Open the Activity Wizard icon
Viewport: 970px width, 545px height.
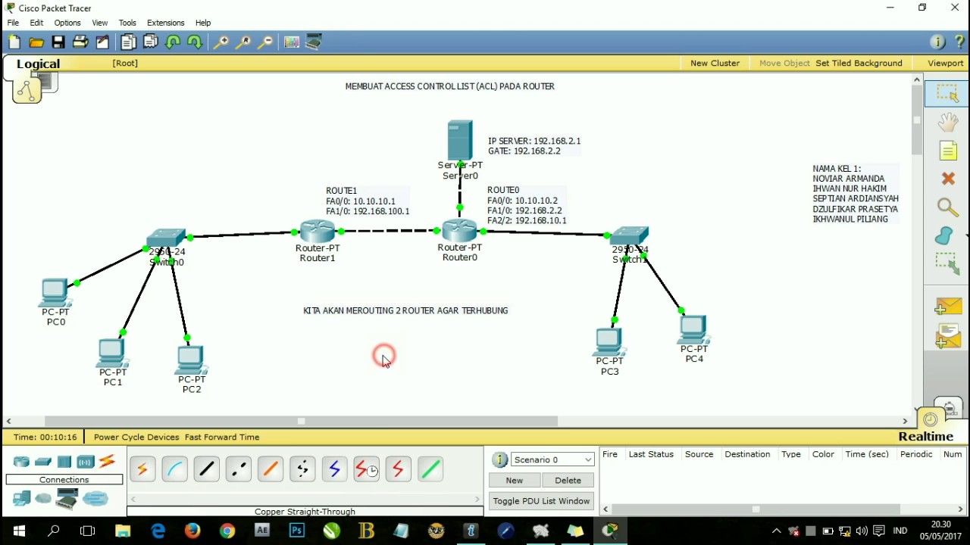pos(102,42)
